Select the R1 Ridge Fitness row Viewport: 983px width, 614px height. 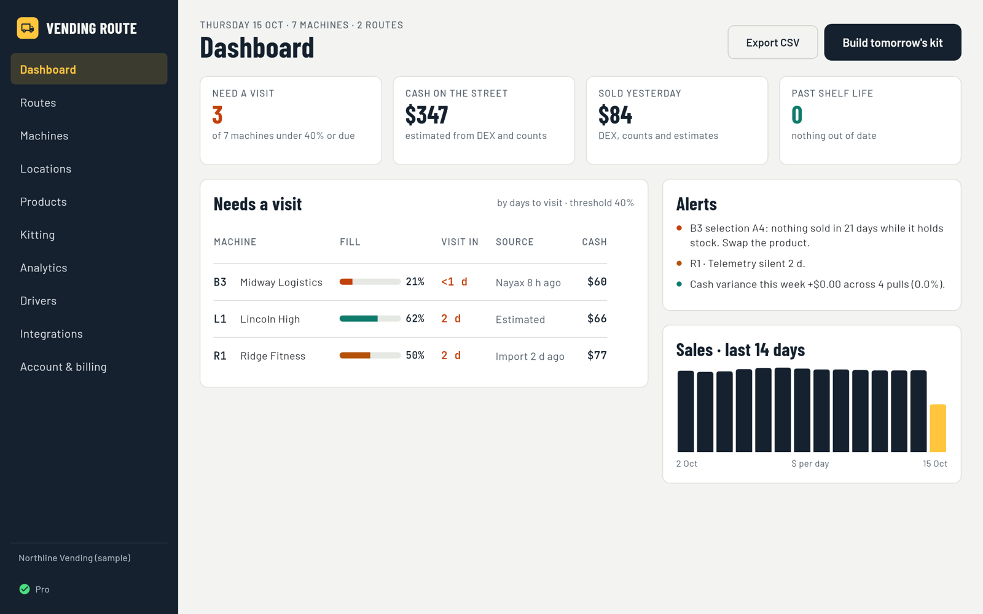pyautogui.click(x=410, y=356)
